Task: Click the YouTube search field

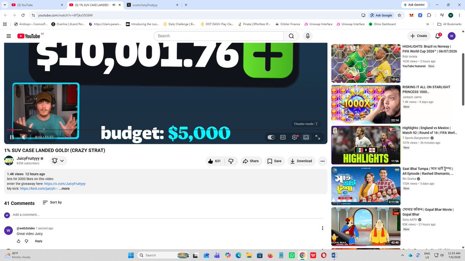Action: point(219,36)
